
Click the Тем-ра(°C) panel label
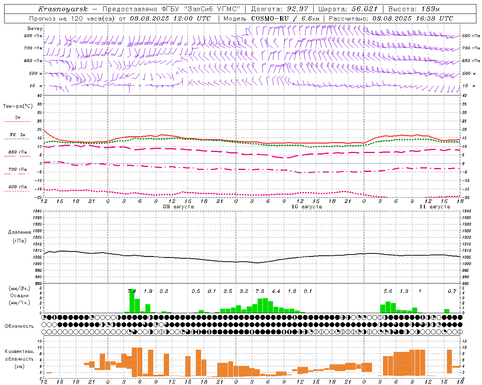18,106
